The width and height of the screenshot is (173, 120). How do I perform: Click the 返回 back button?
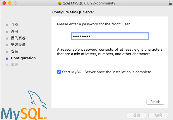pos(136,115)
